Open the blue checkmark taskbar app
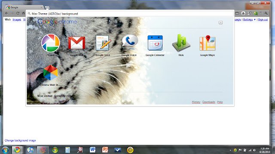The height and width of the screenshot is (154, 275). coord(117,150)
